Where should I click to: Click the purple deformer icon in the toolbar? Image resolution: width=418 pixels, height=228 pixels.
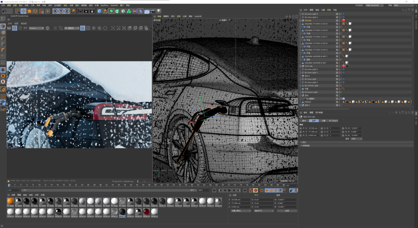pos(140,11)
